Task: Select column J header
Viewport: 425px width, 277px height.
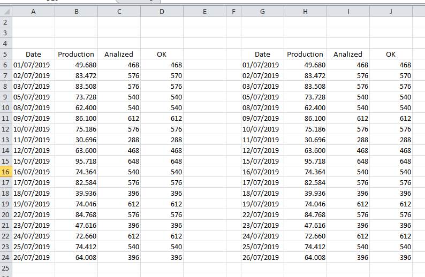Action: coord(391,11)
